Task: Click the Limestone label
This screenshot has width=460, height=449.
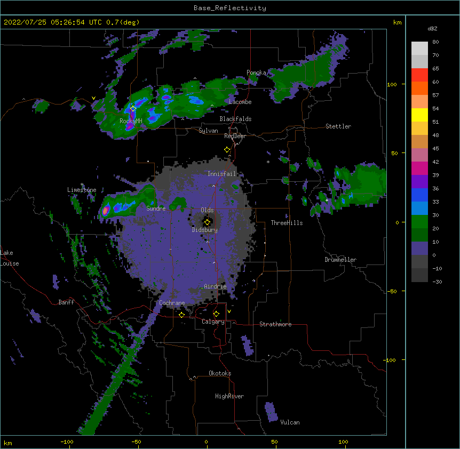Action: pos(82,190)
